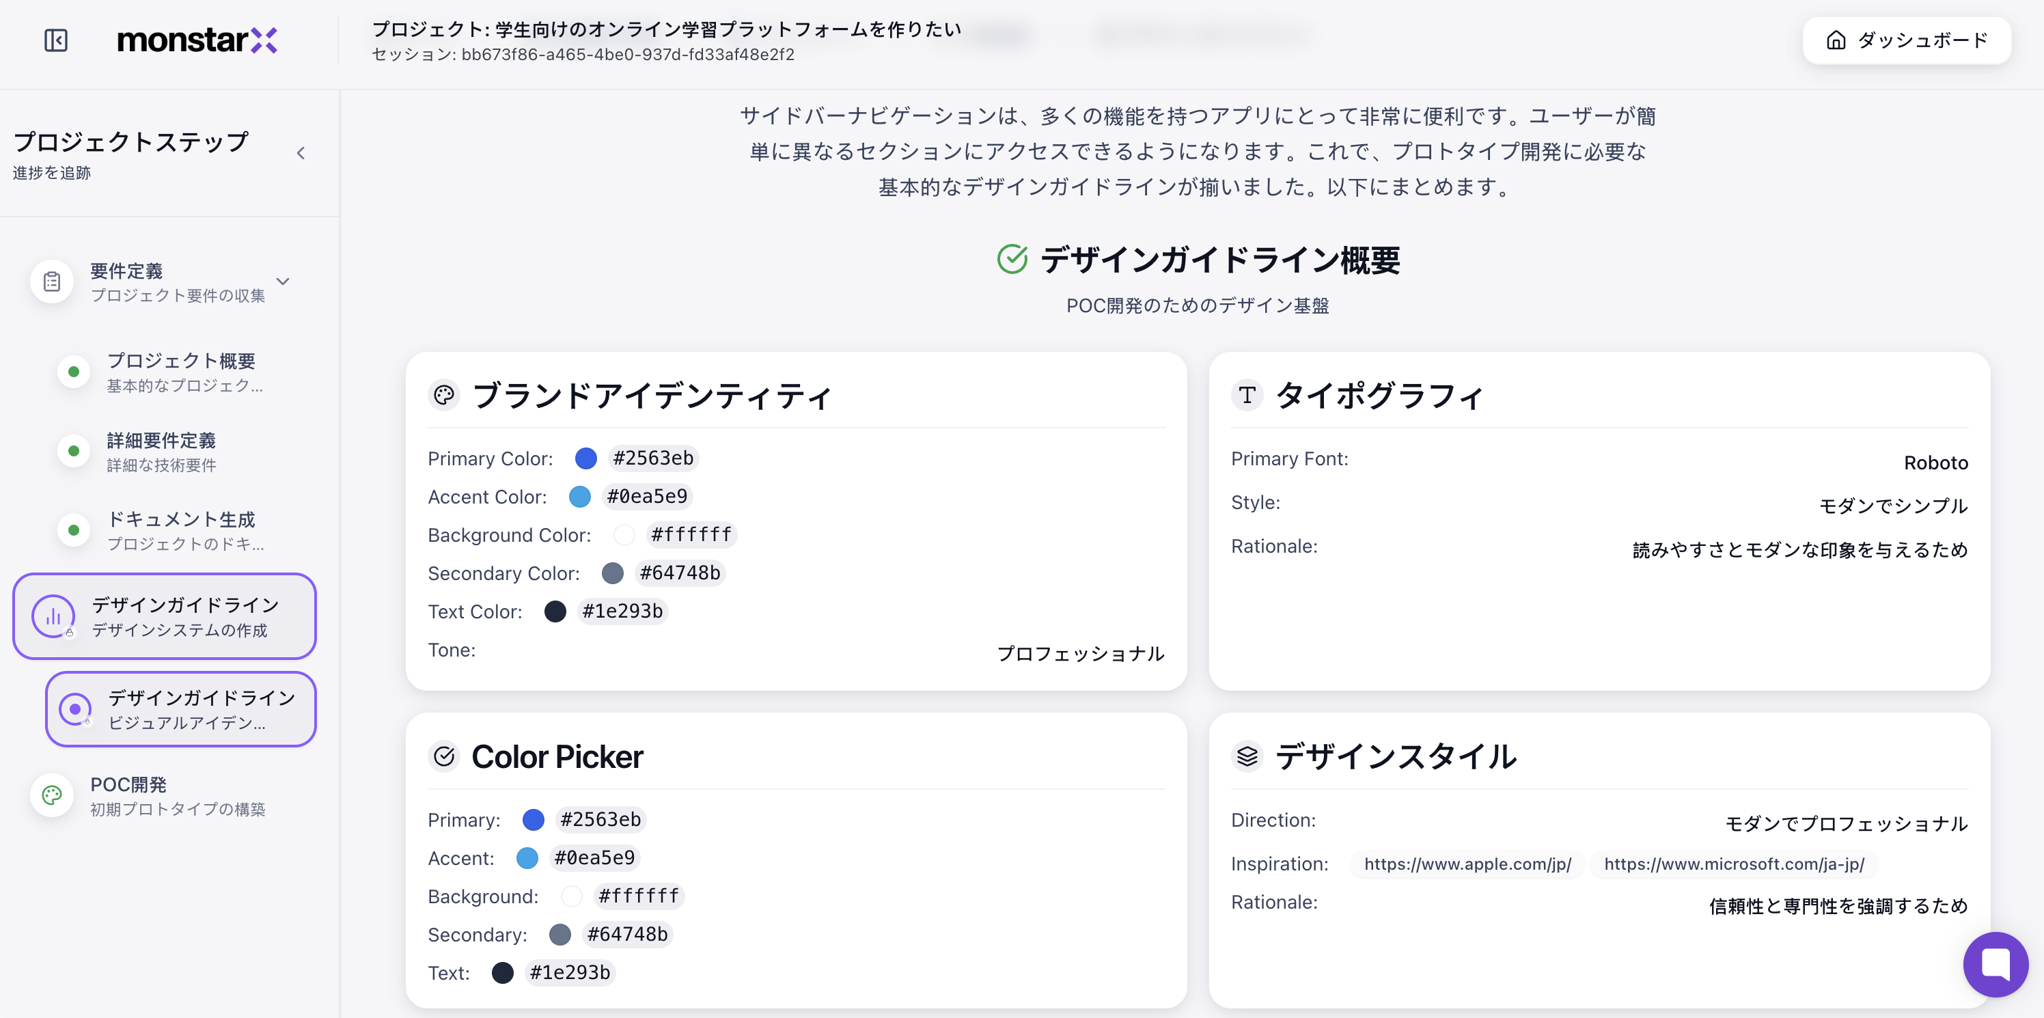Click the checkmark icon on Color Picker card
The width and height of the screenshot is (2044, 1018).
pos(444,756)
